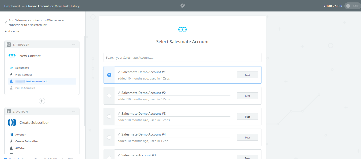Click the Zapier logo in the top bar

[183, 6]
